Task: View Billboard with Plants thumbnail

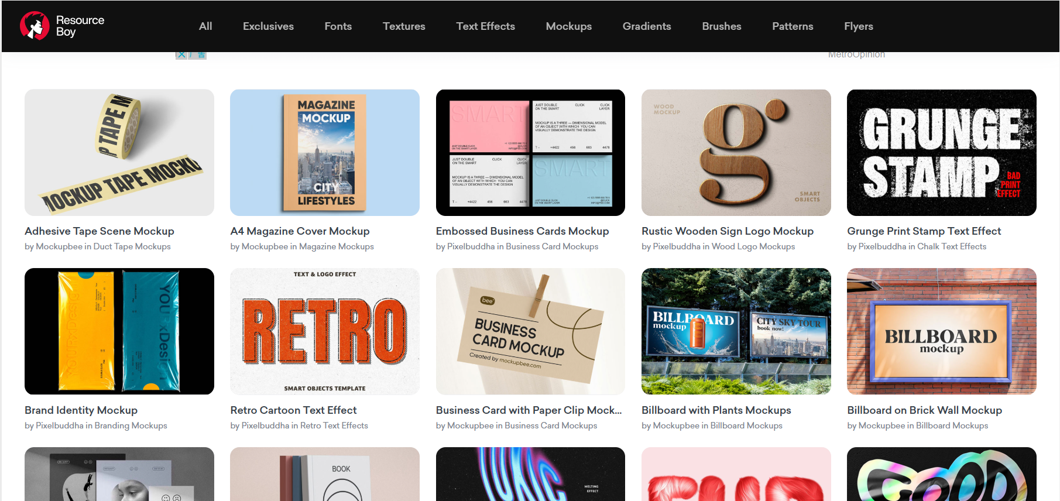Action: (x=736, y=331)
